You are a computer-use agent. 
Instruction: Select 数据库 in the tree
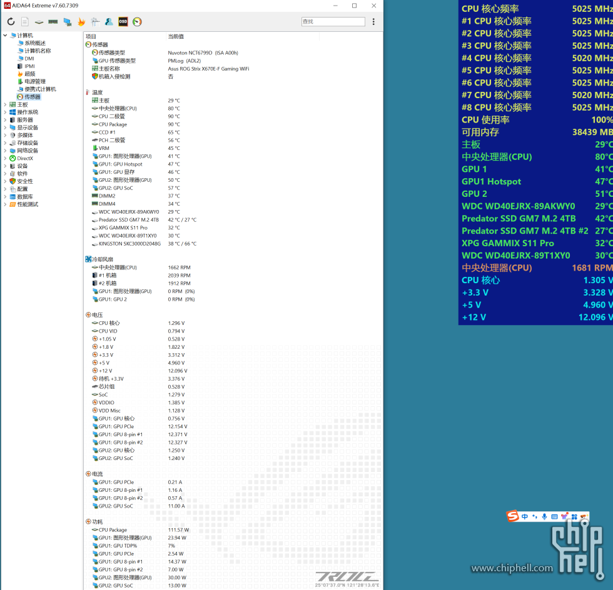(25, 196)
